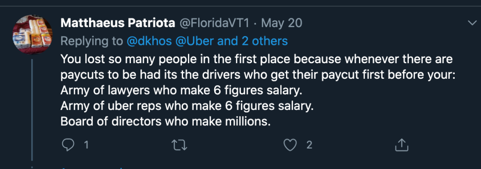This screenshot has width=481, height=169.
Task: Expand the tweet options chevron menu
Action: [471, 23]
